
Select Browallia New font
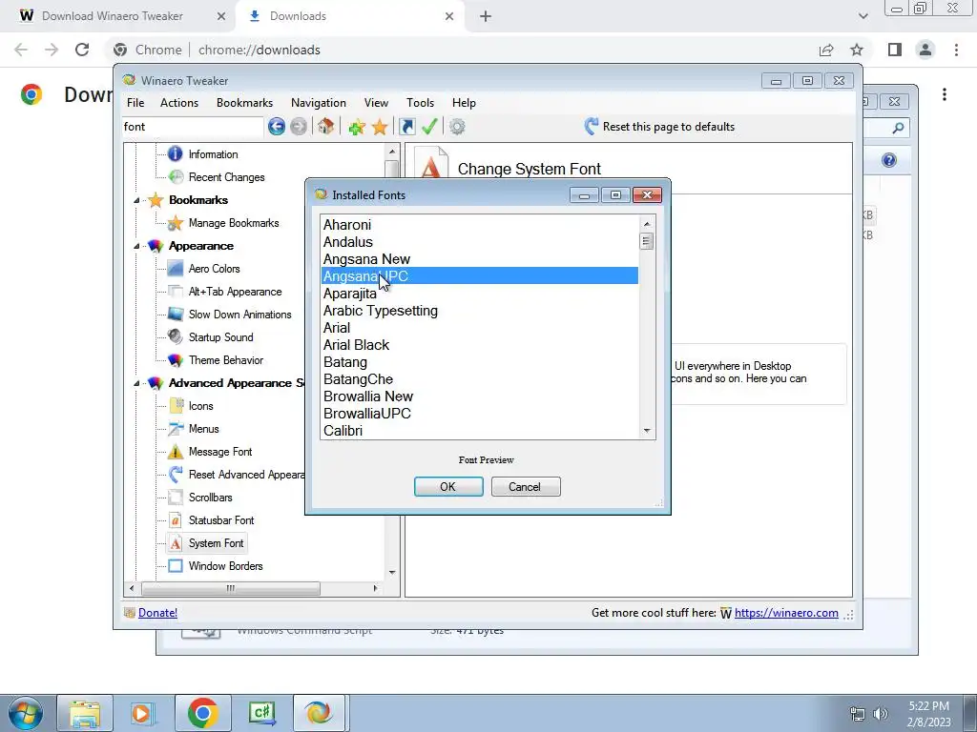[479, 396]
